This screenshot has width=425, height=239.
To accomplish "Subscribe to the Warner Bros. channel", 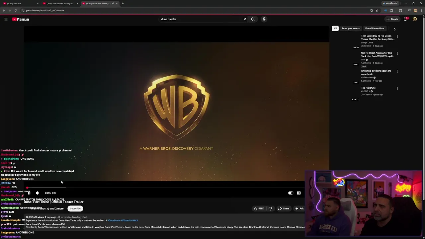I will [x=75, y=208].
